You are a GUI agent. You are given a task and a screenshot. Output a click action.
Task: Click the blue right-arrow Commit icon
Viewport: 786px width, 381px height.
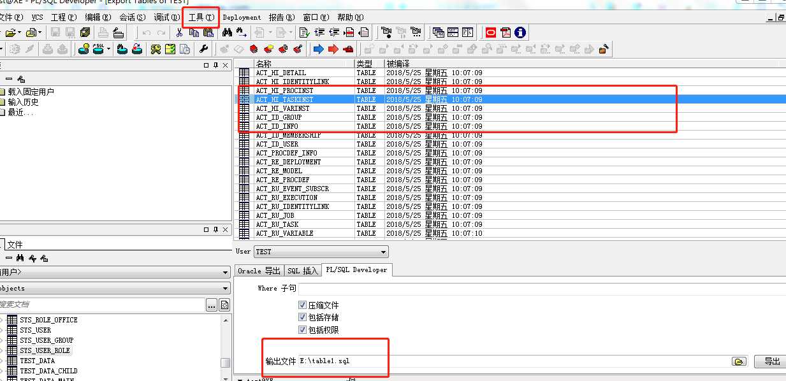pyautogui.click(x=318, y=48)
